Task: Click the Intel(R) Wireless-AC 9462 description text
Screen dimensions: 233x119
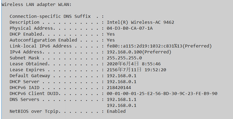Action: coord(140,22)
